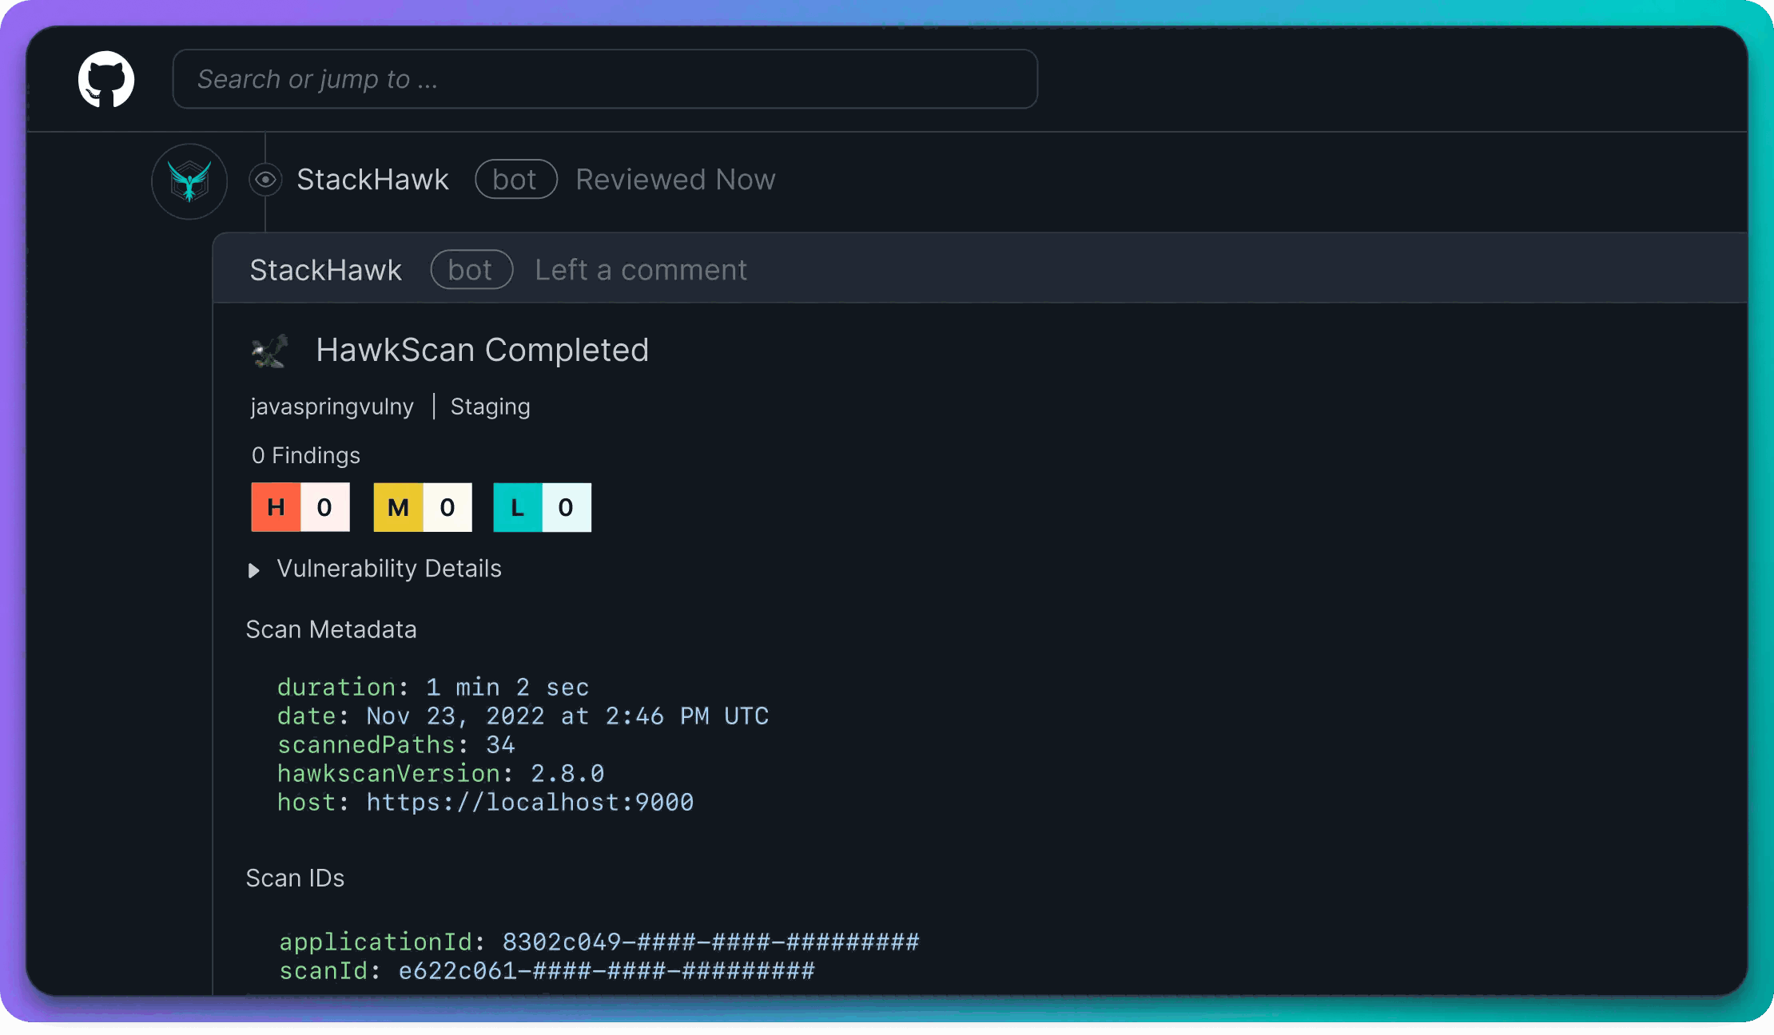Viewport: 1774px width, 1035px height.
Task: Open the https://localhost:9000 host link
Action: click(530, 802)
